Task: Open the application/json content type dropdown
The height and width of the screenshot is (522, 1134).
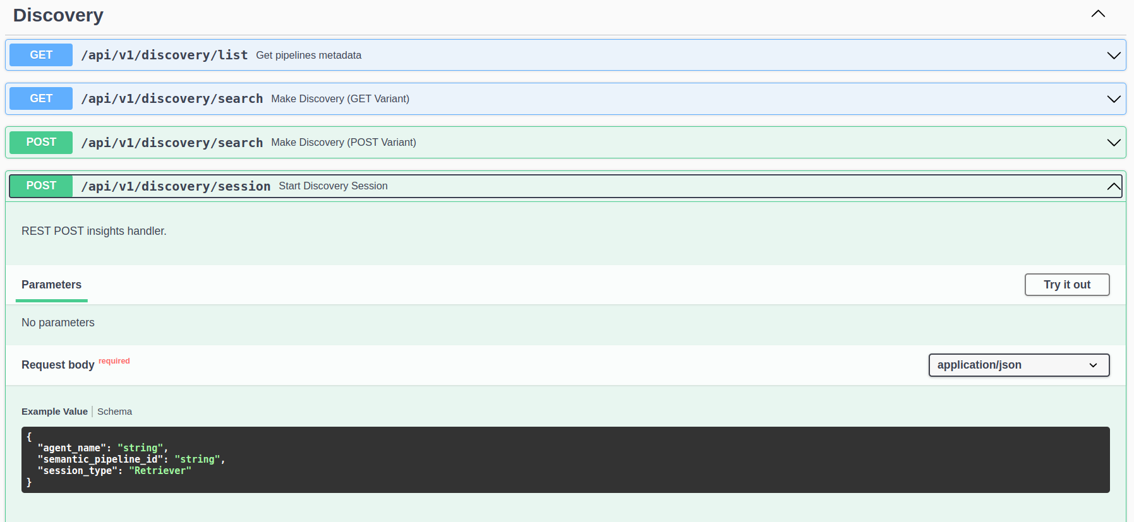Action: (x=1019, y=365)
